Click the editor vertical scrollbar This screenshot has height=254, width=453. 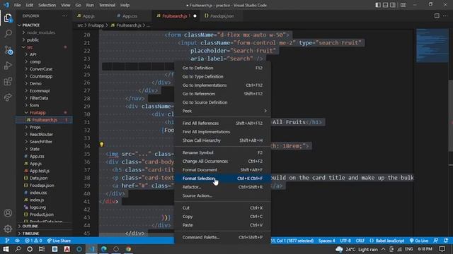click(451, 115)
